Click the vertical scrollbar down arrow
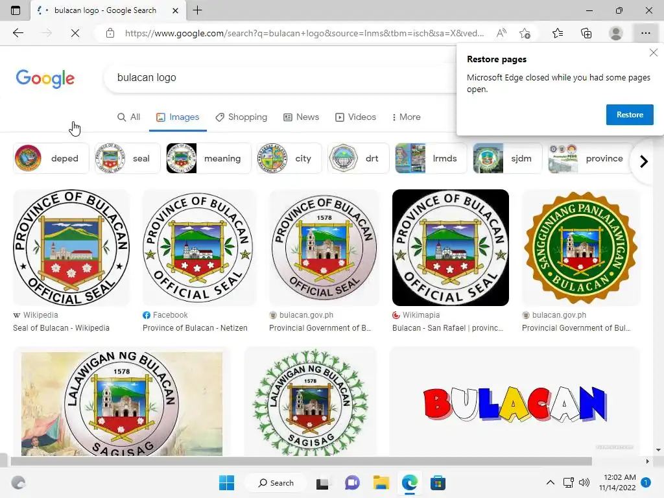664x498 pixels. point(658,450)
